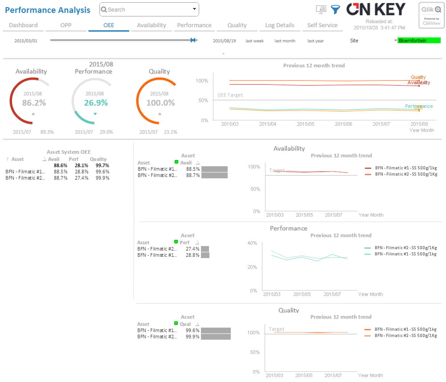Click the Search input field
The height and width of the screenshot is (382, 446).
point(149,9)
